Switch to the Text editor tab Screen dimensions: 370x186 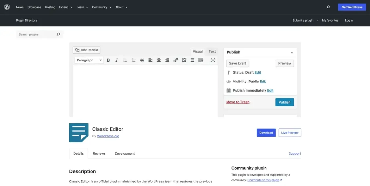click(212, 51)
